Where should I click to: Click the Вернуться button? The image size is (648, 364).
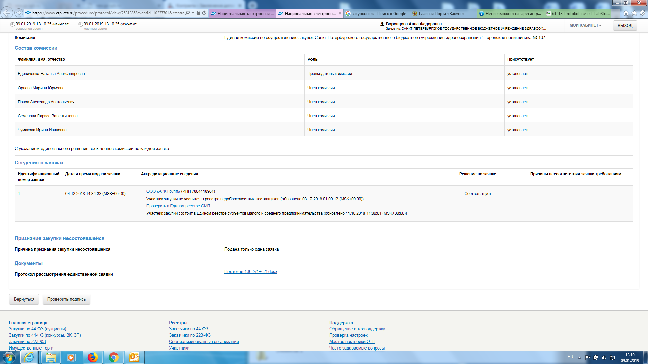point(24,299)
